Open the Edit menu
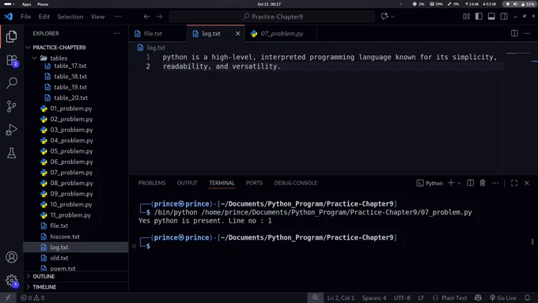The height and width of the screenshot is (303, 538). point(44,17)
